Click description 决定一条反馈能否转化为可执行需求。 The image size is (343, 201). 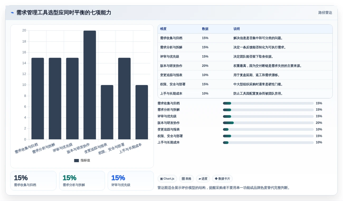pyautogui.click(x=260, y=47)
